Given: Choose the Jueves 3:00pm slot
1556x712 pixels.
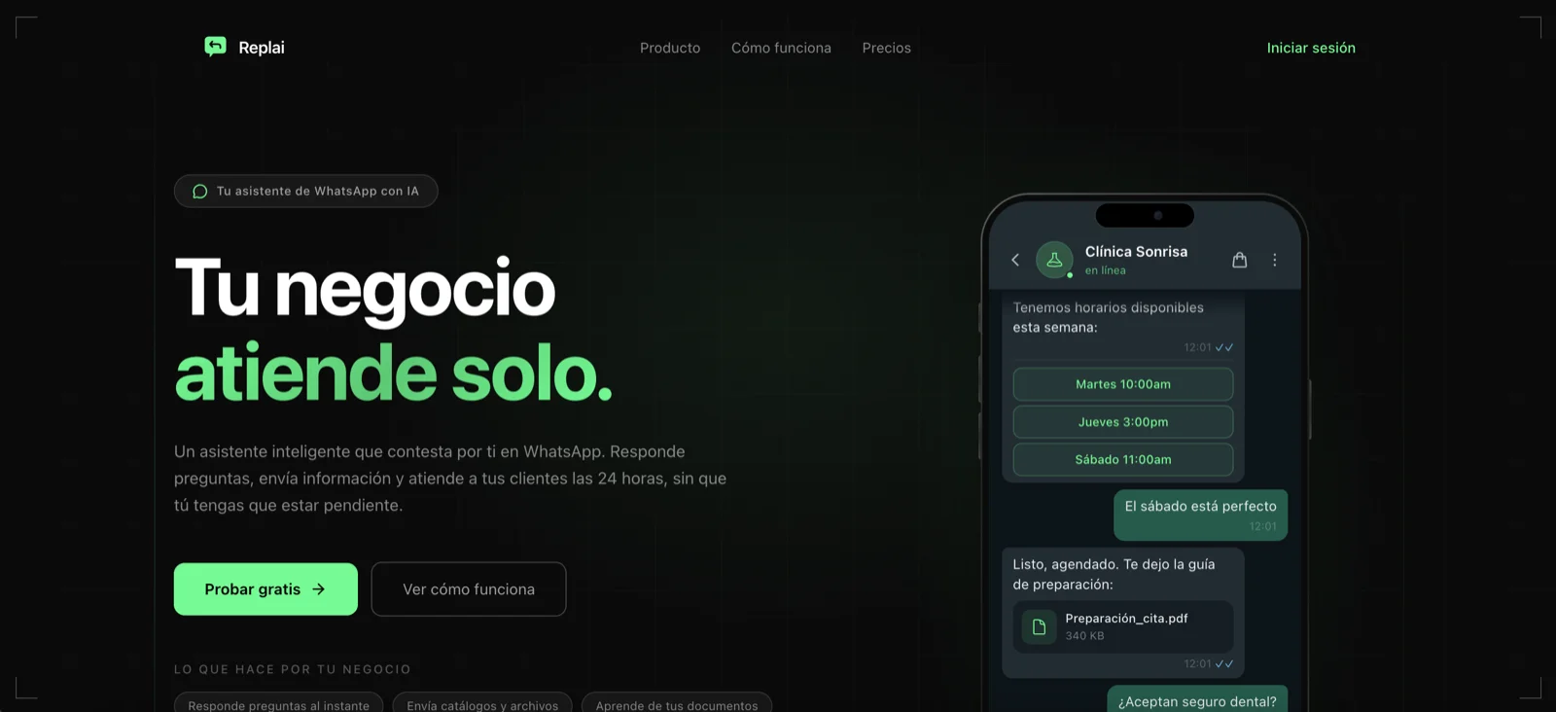Looking at the screenshot, I should coord(1123,422).
